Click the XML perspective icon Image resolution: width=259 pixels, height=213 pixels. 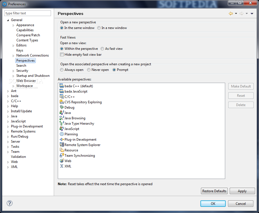click(x=62, y=166)
